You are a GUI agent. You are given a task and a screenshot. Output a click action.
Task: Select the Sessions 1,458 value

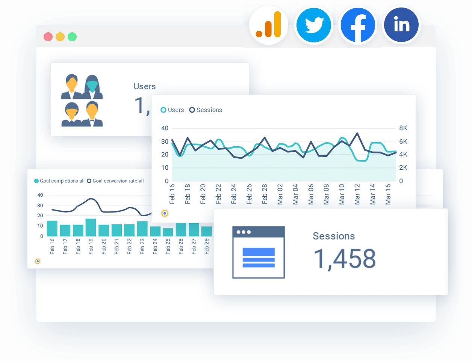[345, 259]
